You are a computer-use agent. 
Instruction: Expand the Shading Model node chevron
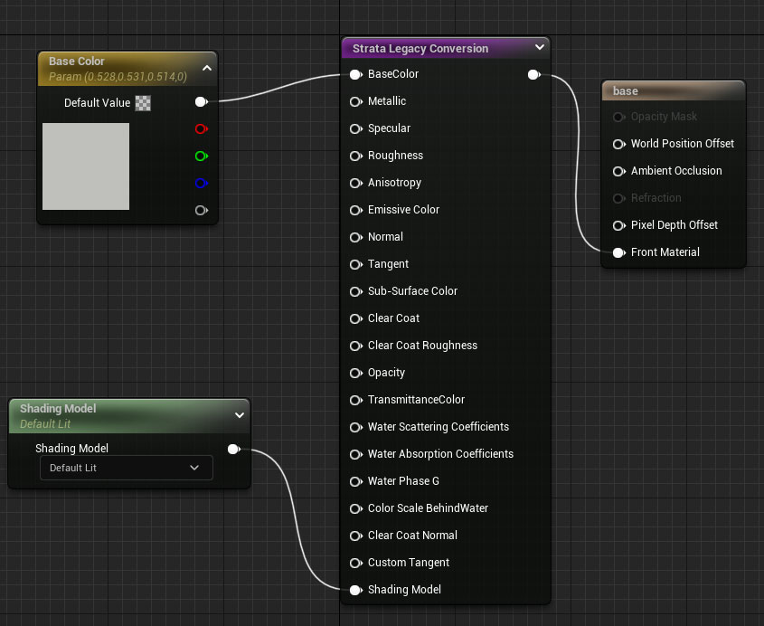point(240,415)
